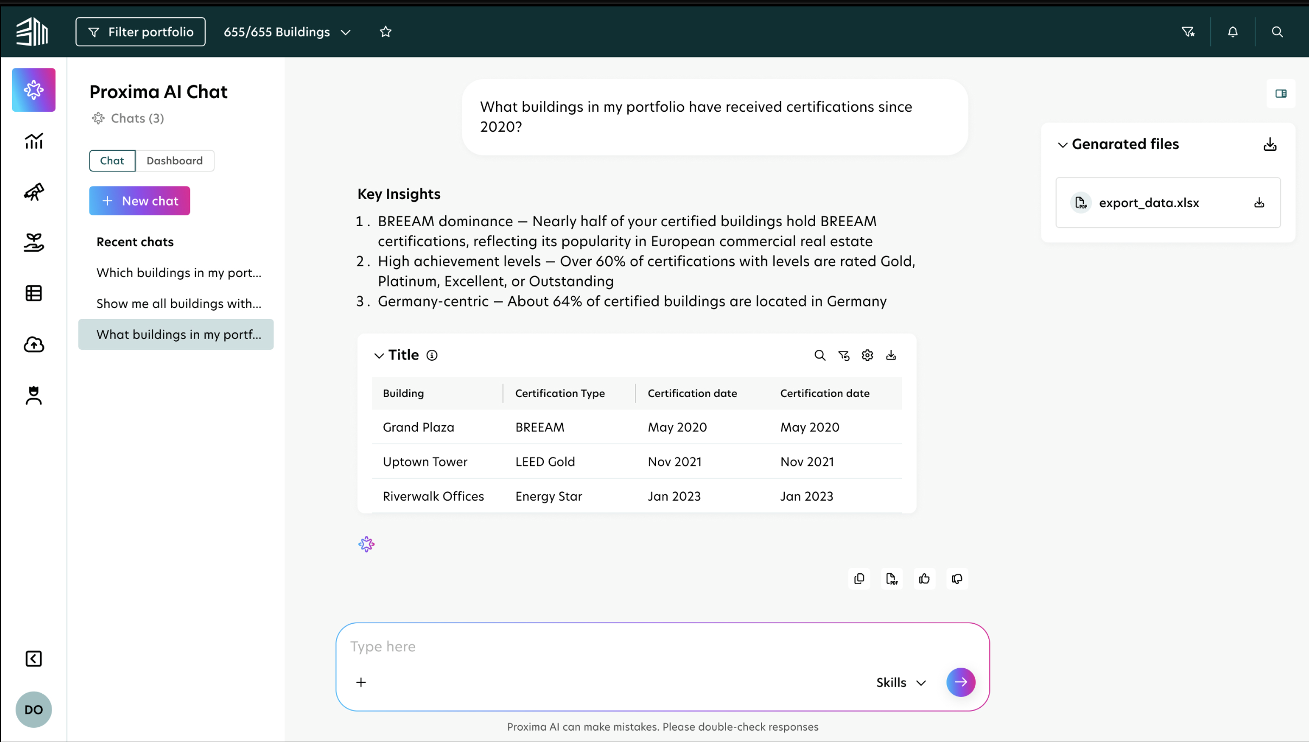The height and width of the screenshot is (742, 1309).
Task: Open the user admin sidebar icon
Action: click(x=34, y=395)
